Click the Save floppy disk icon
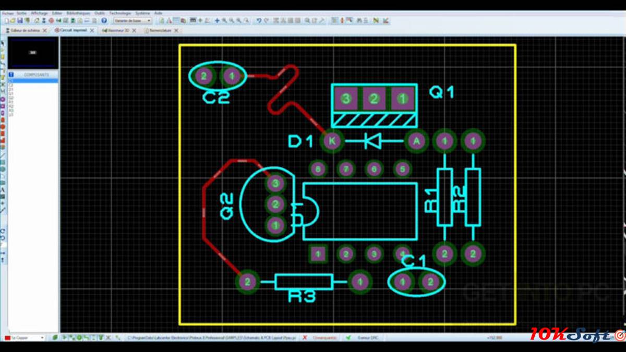Image resolution: width=626 pixels, height=352 pixels. (x=20, y=20)
